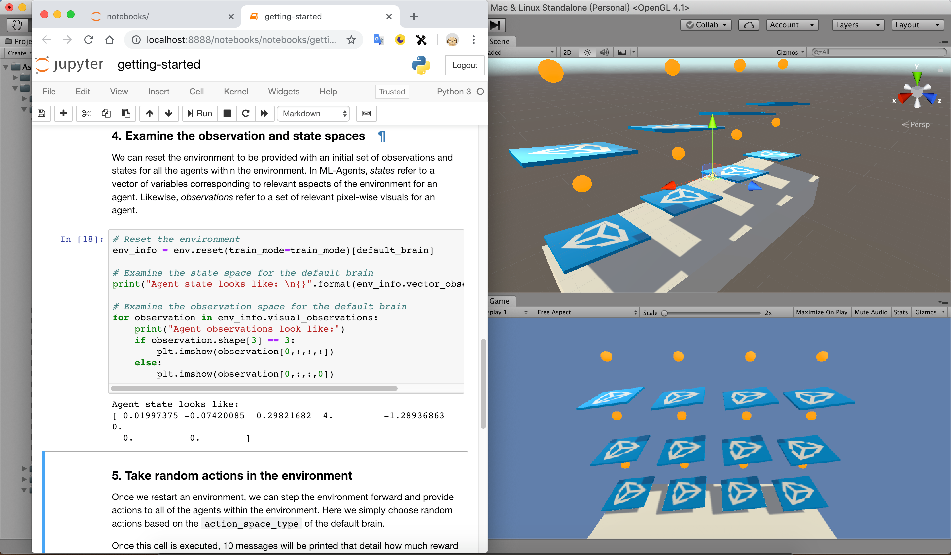Toggle Scene view lighting sun icon
This screenshot has width=951, height=555.
(587, 52)
